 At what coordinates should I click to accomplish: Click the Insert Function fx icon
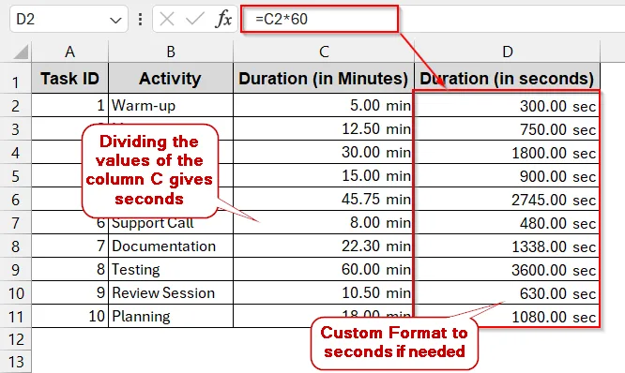223,19
